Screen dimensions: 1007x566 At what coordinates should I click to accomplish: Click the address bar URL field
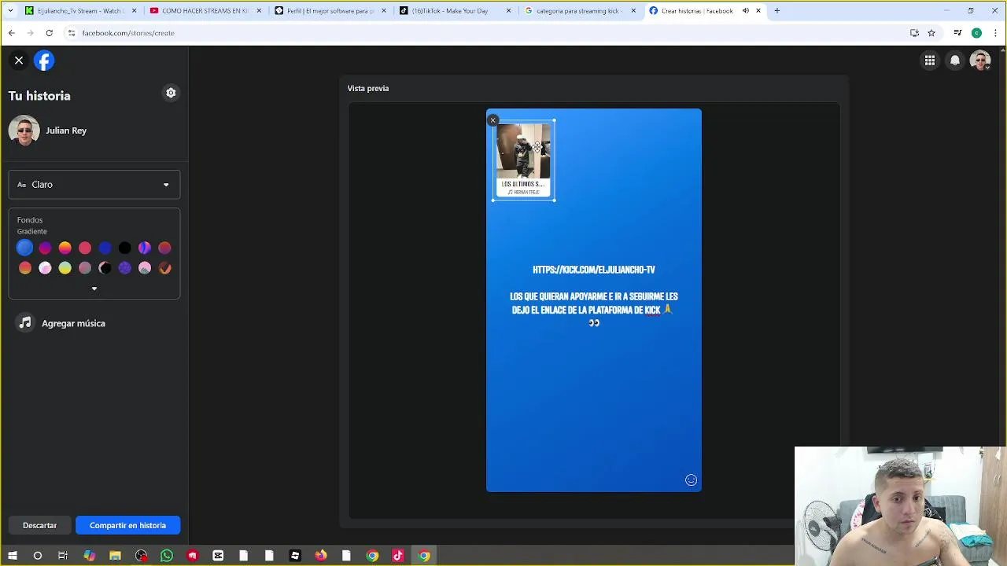point(488,33)
